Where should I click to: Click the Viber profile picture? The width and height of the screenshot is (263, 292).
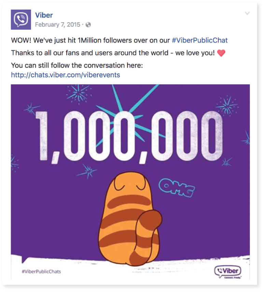[22, 19]
